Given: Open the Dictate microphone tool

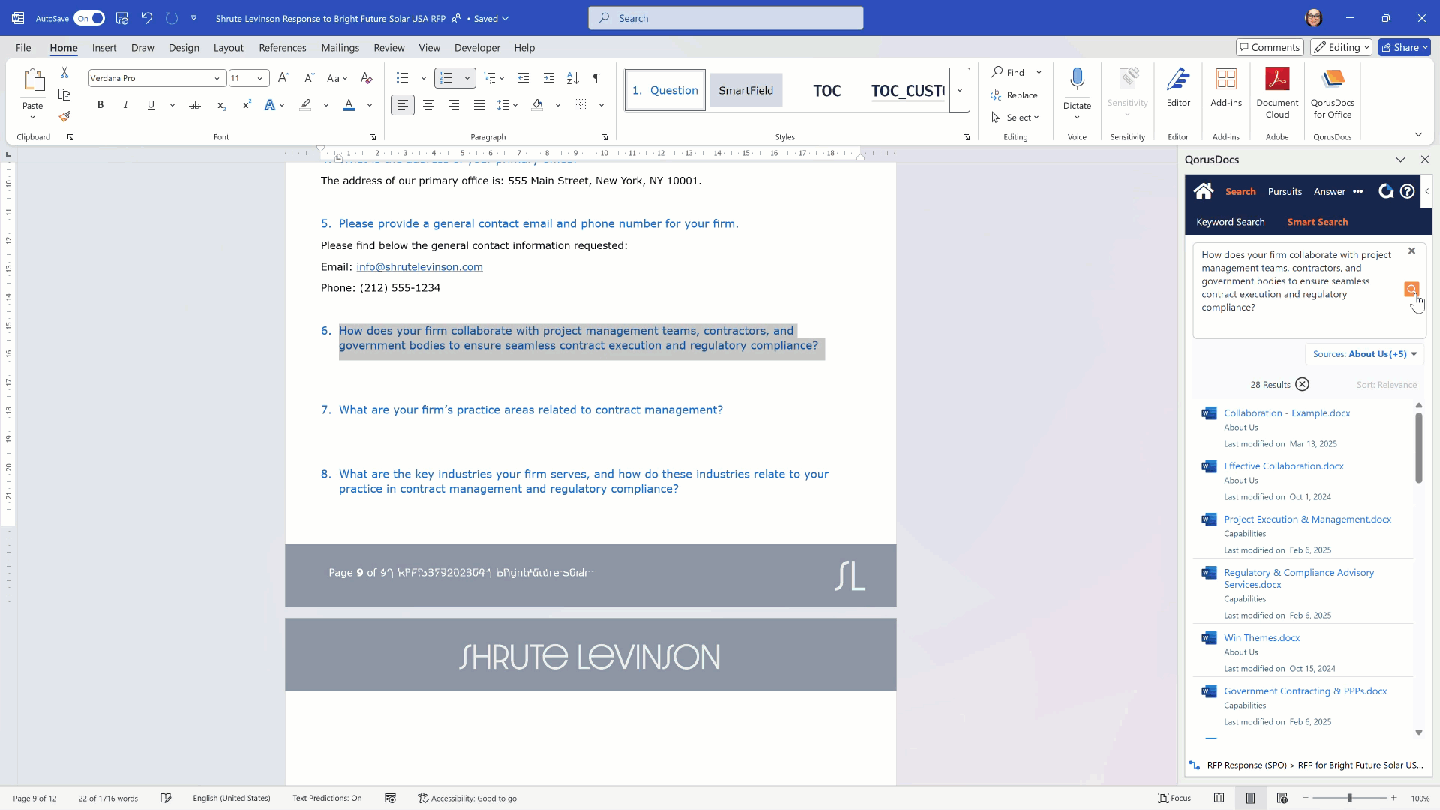Looking at the screenshot, I should [x=1077, y=79].
